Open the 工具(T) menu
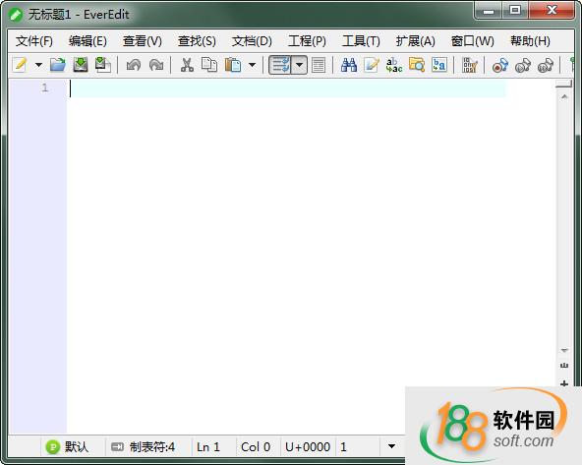The image size is (582, 465). pos(361,41)
